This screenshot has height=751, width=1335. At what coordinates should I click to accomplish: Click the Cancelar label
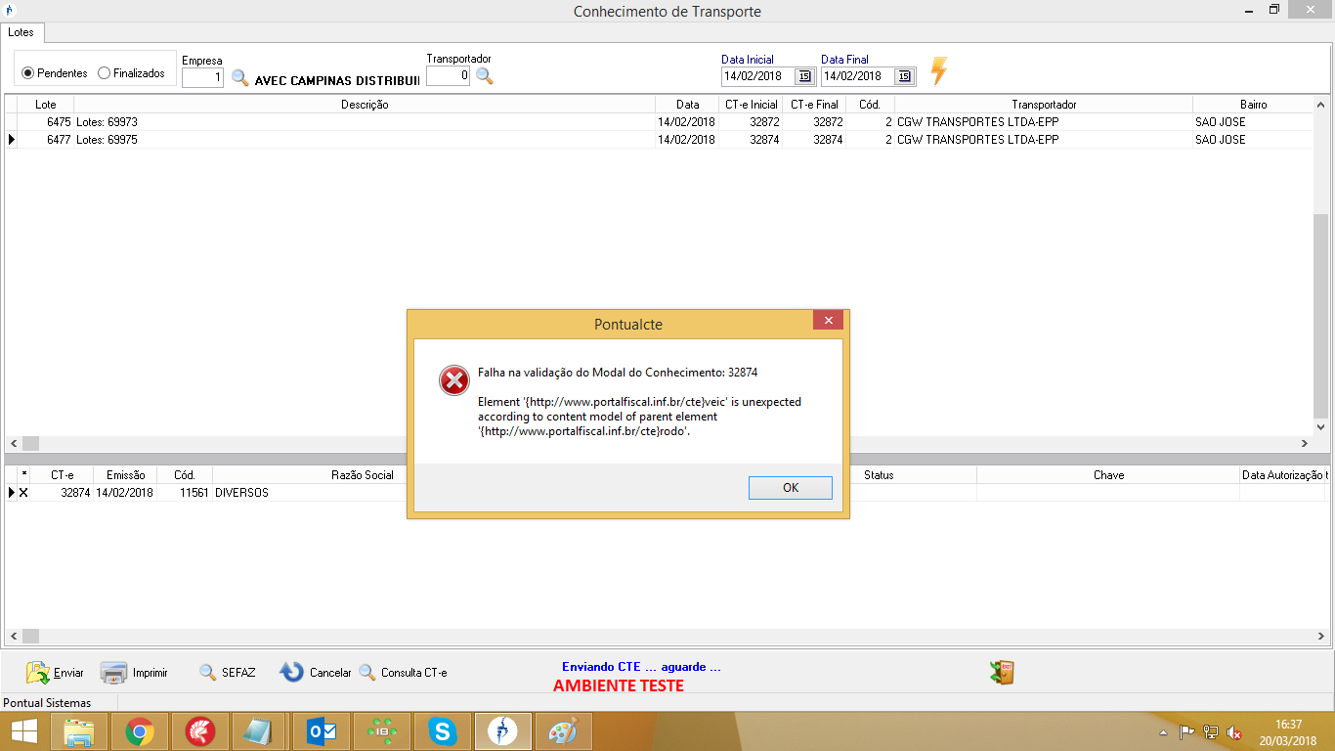pyautogui.click(x=330, y=673)
